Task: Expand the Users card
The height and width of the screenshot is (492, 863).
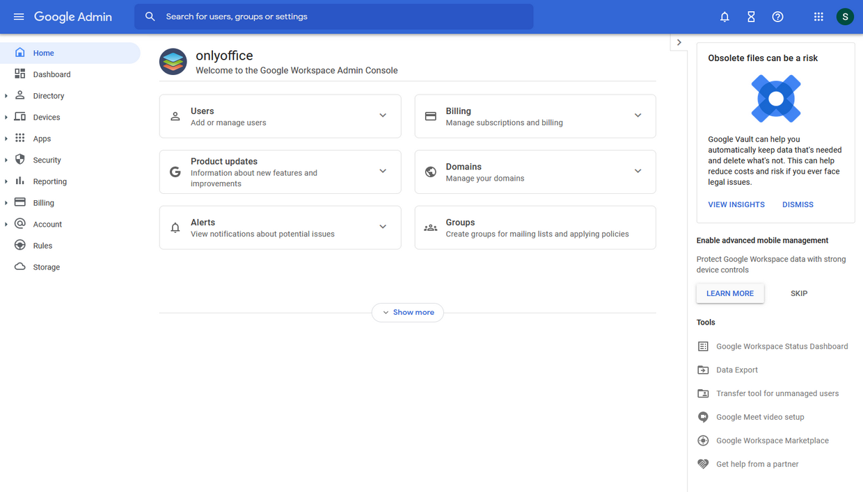Action: 383,115
